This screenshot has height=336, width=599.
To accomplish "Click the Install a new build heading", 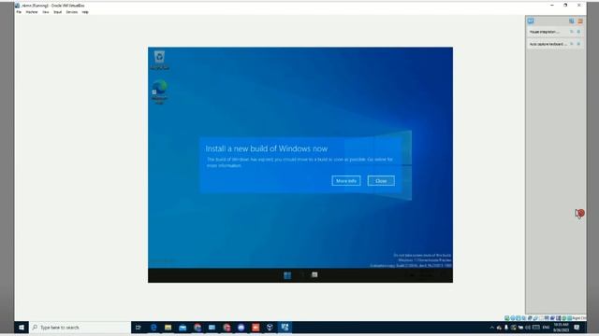I will pos(266,148).
